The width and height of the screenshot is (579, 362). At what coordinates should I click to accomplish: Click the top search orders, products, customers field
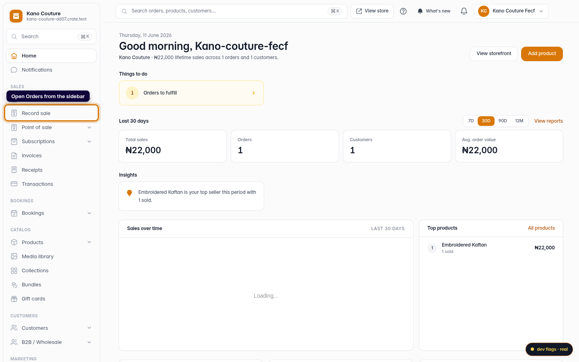232,11
